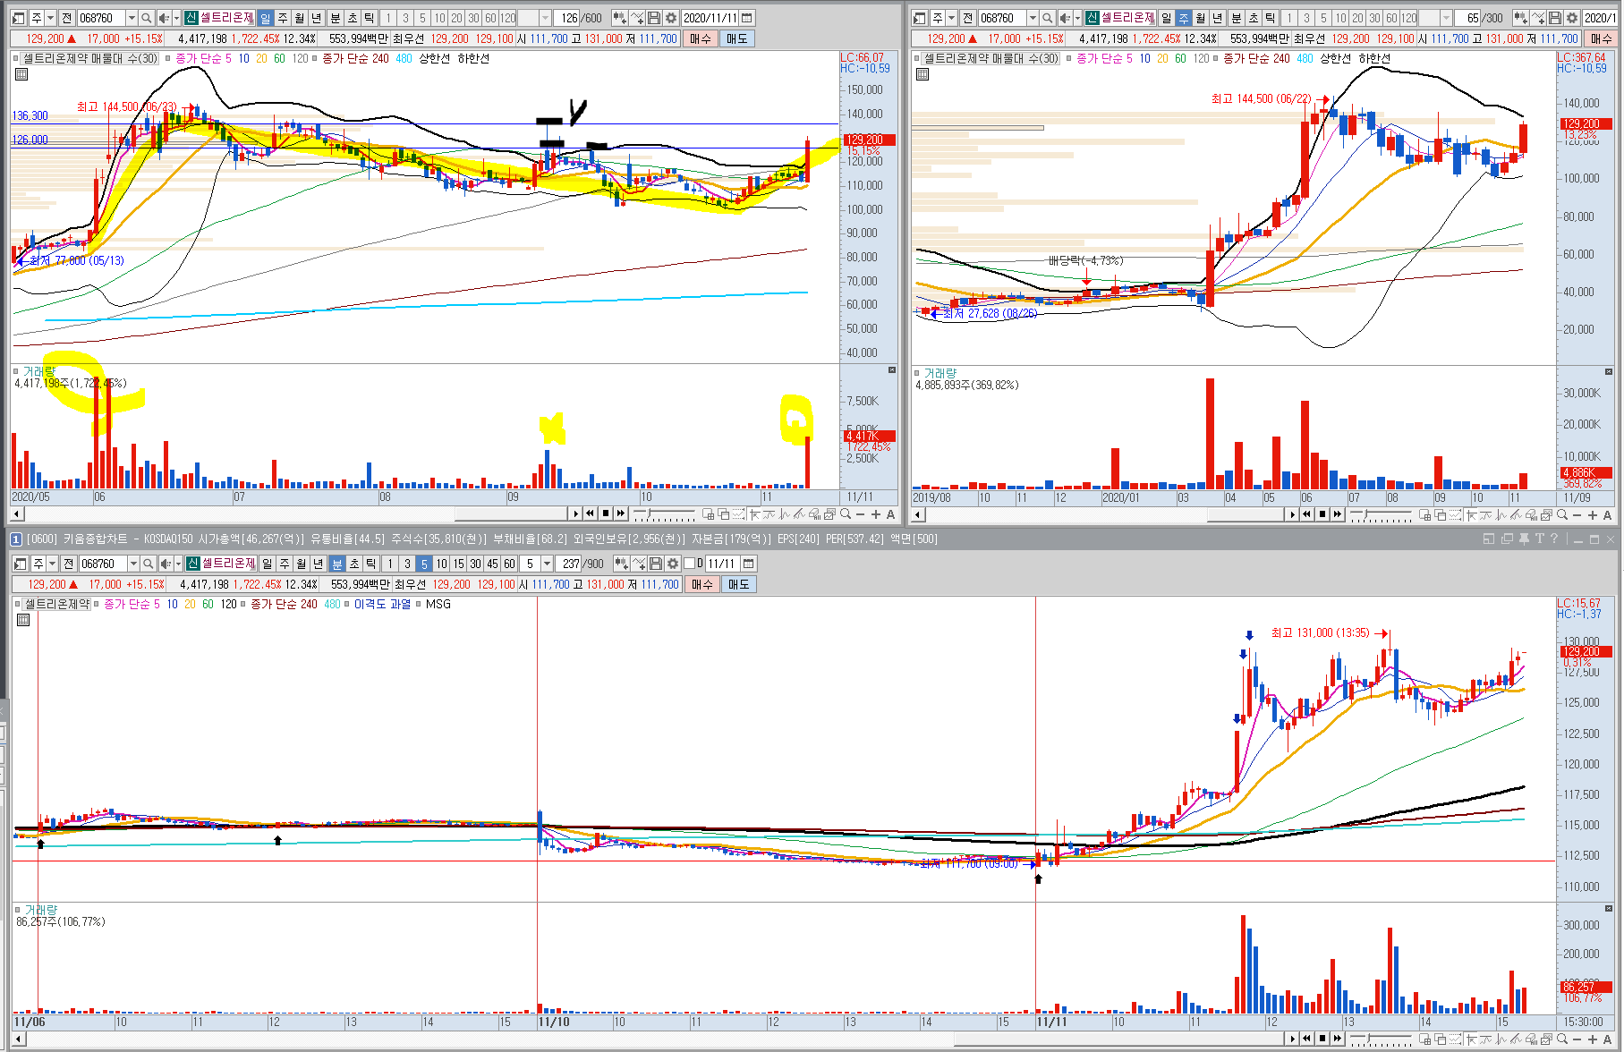Click 매수 buy button in bottom chart
Viewport: 1624px width, 1052px height.
tap(702, 584)
